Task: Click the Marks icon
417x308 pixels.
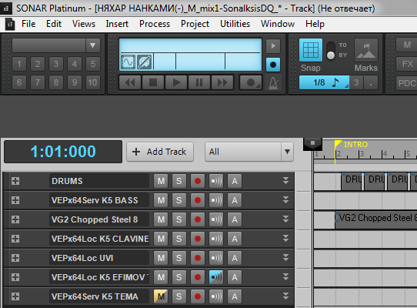Action: pyautogui.click(x=366, y=50)
